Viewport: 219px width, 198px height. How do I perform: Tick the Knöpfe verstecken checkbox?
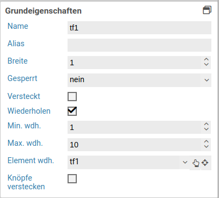(72, 178)
